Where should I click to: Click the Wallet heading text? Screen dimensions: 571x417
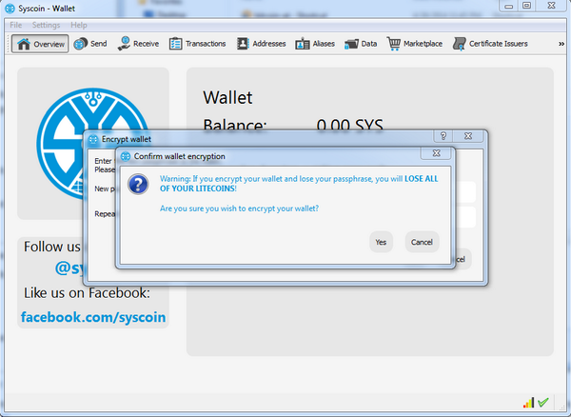pyautogui.click(x=227, y=98)
